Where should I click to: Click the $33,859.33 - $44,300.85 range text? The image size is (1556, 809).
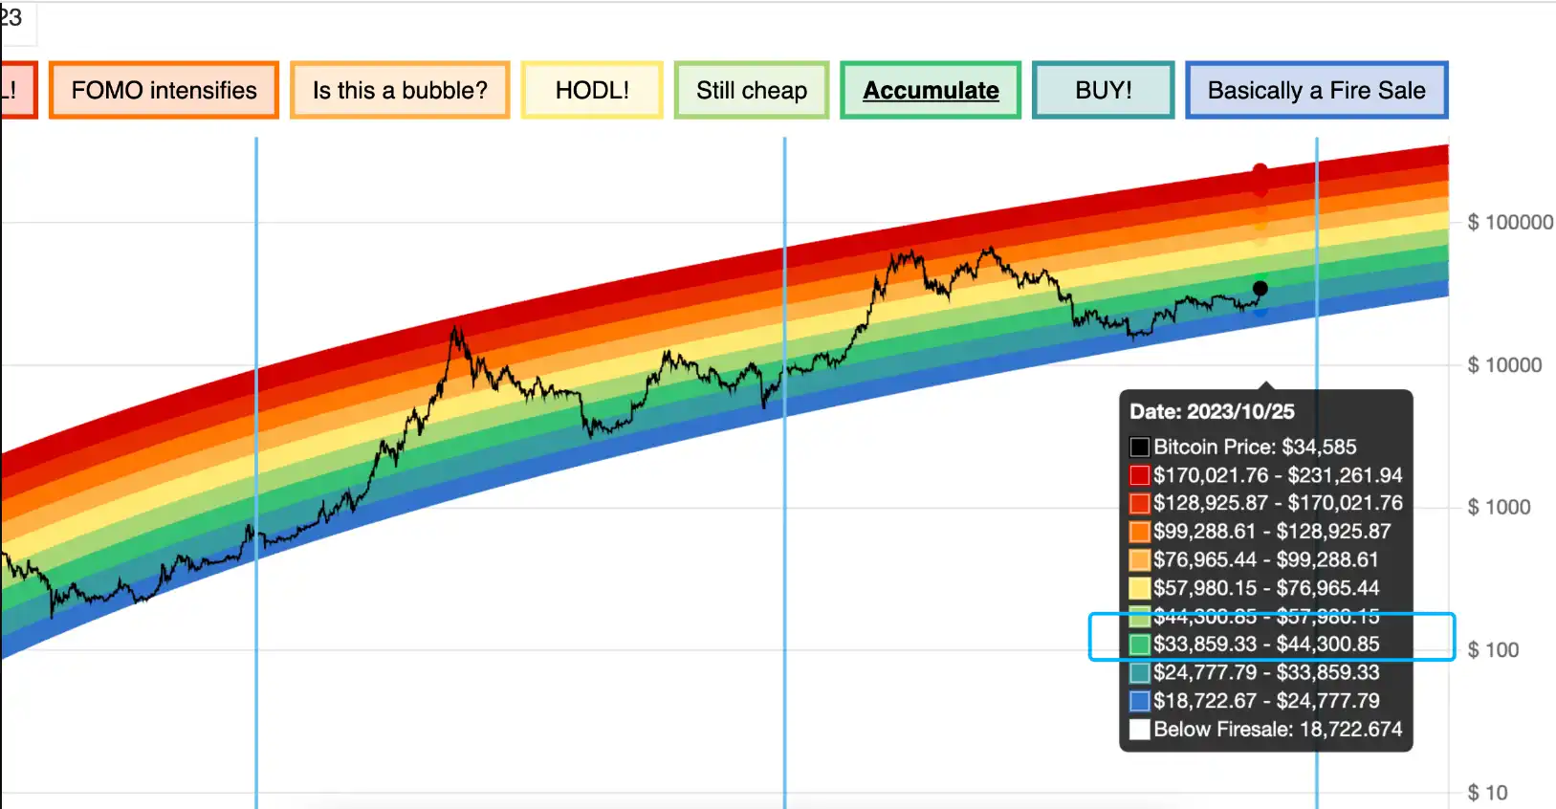tap(1266, 645)
